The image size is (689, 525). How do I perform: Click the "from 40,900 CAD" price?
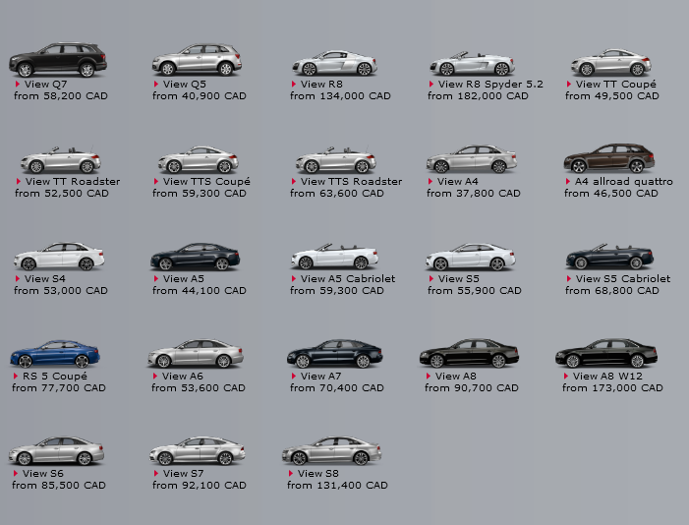click(x=200, y=95)
